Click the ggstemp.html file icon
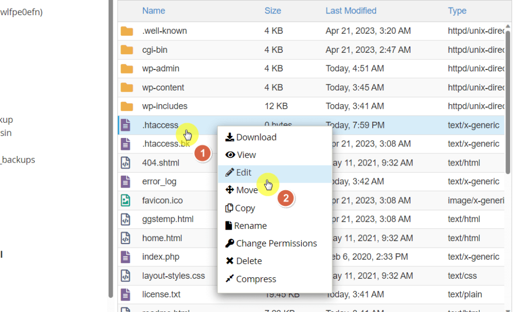 [125, 219]
